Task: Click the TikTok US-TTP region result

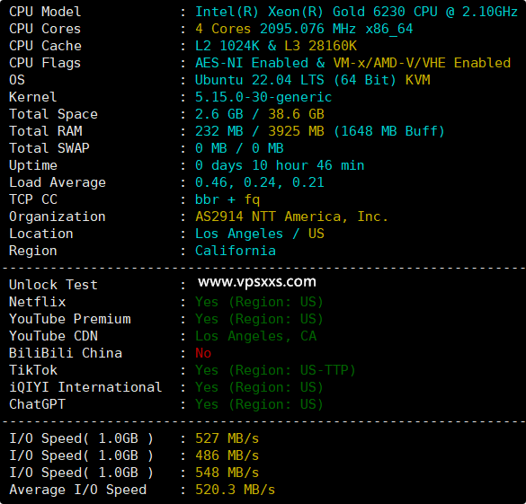Action: click(275, 370)
